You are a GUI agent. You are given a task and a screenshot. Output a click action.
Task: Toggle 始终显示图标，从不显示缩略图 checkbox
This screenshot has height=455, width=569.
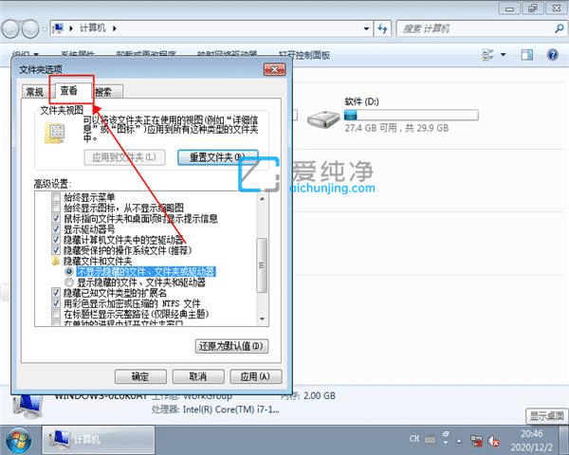(56, 208)
